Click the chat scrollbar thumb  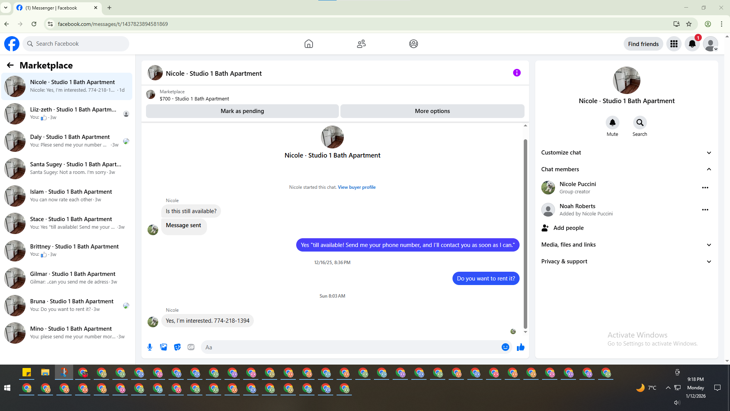coord(525,234)
